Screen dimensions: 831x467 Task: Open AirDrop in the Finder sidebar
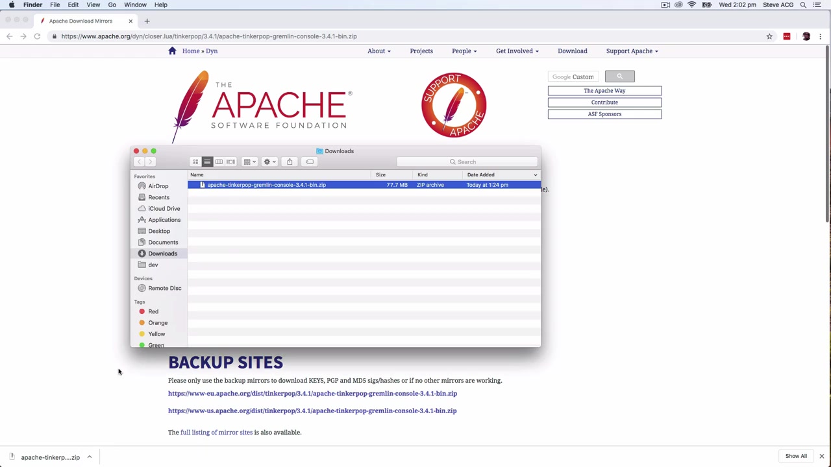coord(158,186)
